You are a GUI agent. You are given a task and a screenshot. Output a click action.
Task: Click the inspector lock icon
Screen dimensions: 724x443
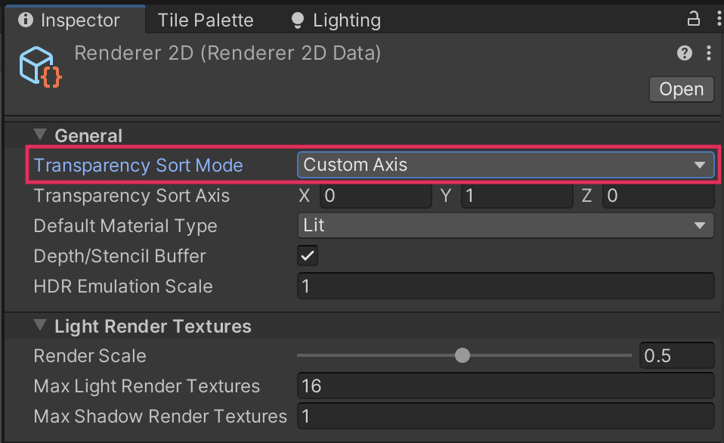click(x=693, y=19)
